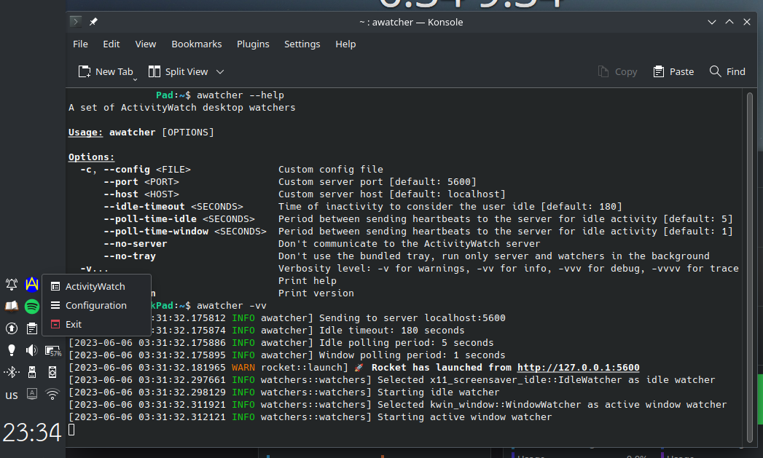Open ActivityWatch from the tray menu
Viewport: 763px width, 458px height.
click(96, 286)
